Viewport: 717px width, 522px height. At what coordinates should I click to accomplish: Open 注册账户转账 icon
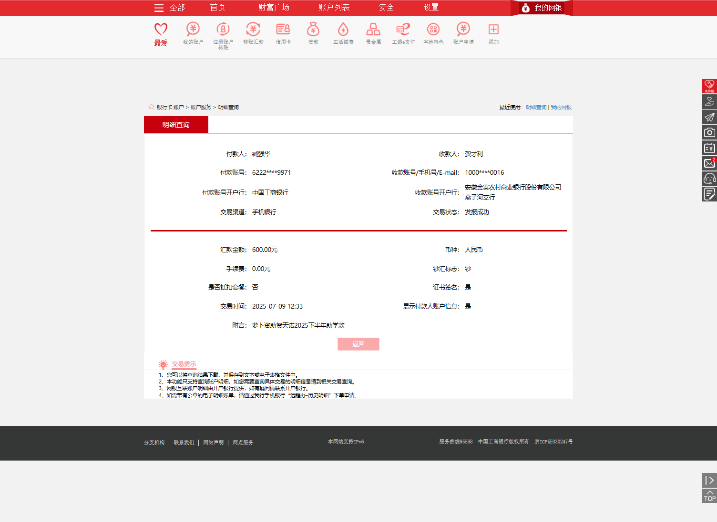(x=223, y=29)
